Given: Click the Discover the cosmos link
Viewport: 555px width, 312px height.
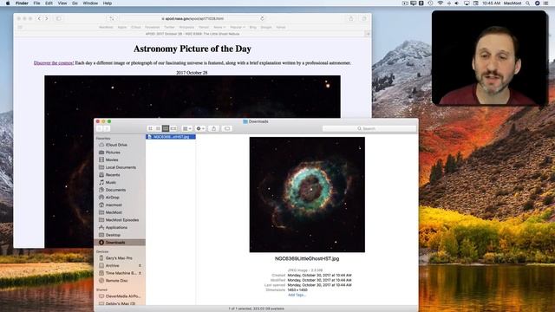Looking at the screenshot, I should 54,63.
